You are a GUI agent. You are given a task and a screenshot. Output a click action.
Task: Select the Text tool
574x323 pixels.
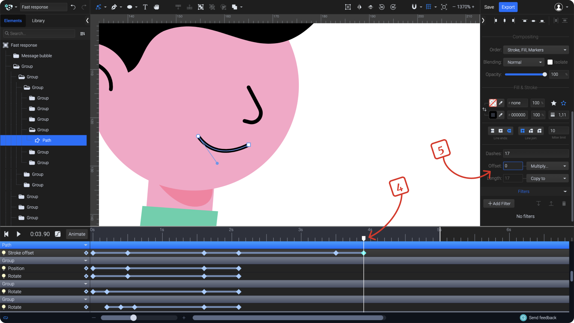point(145,7)
